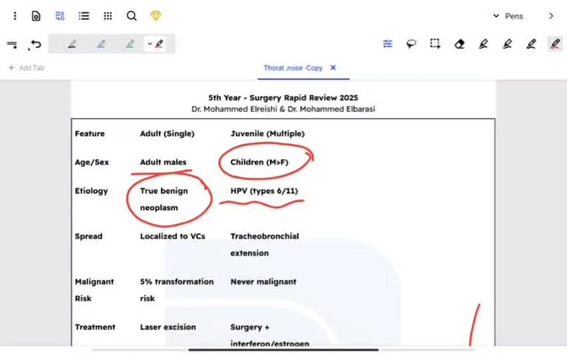
Task: Expand the Pens dropdown
Action: click(509, 16)
